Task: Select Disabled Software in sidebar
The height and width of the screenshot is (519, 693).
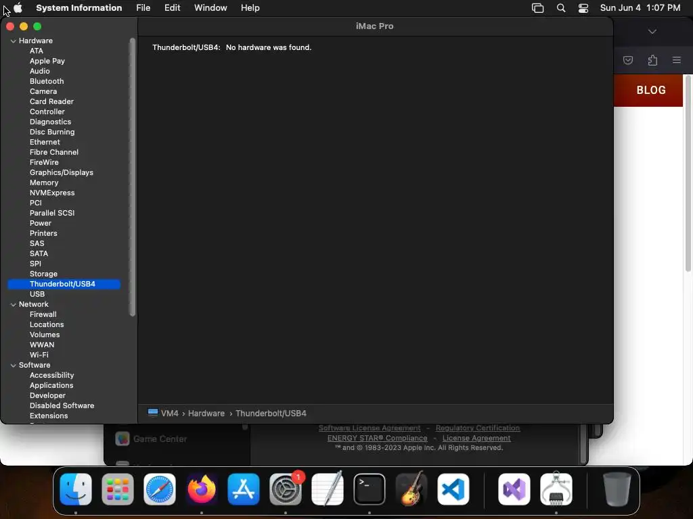Action: click(x=62, y=405)
